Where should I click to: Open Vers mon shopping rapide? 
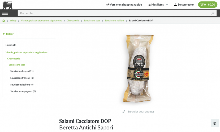(x=124, y=4)
